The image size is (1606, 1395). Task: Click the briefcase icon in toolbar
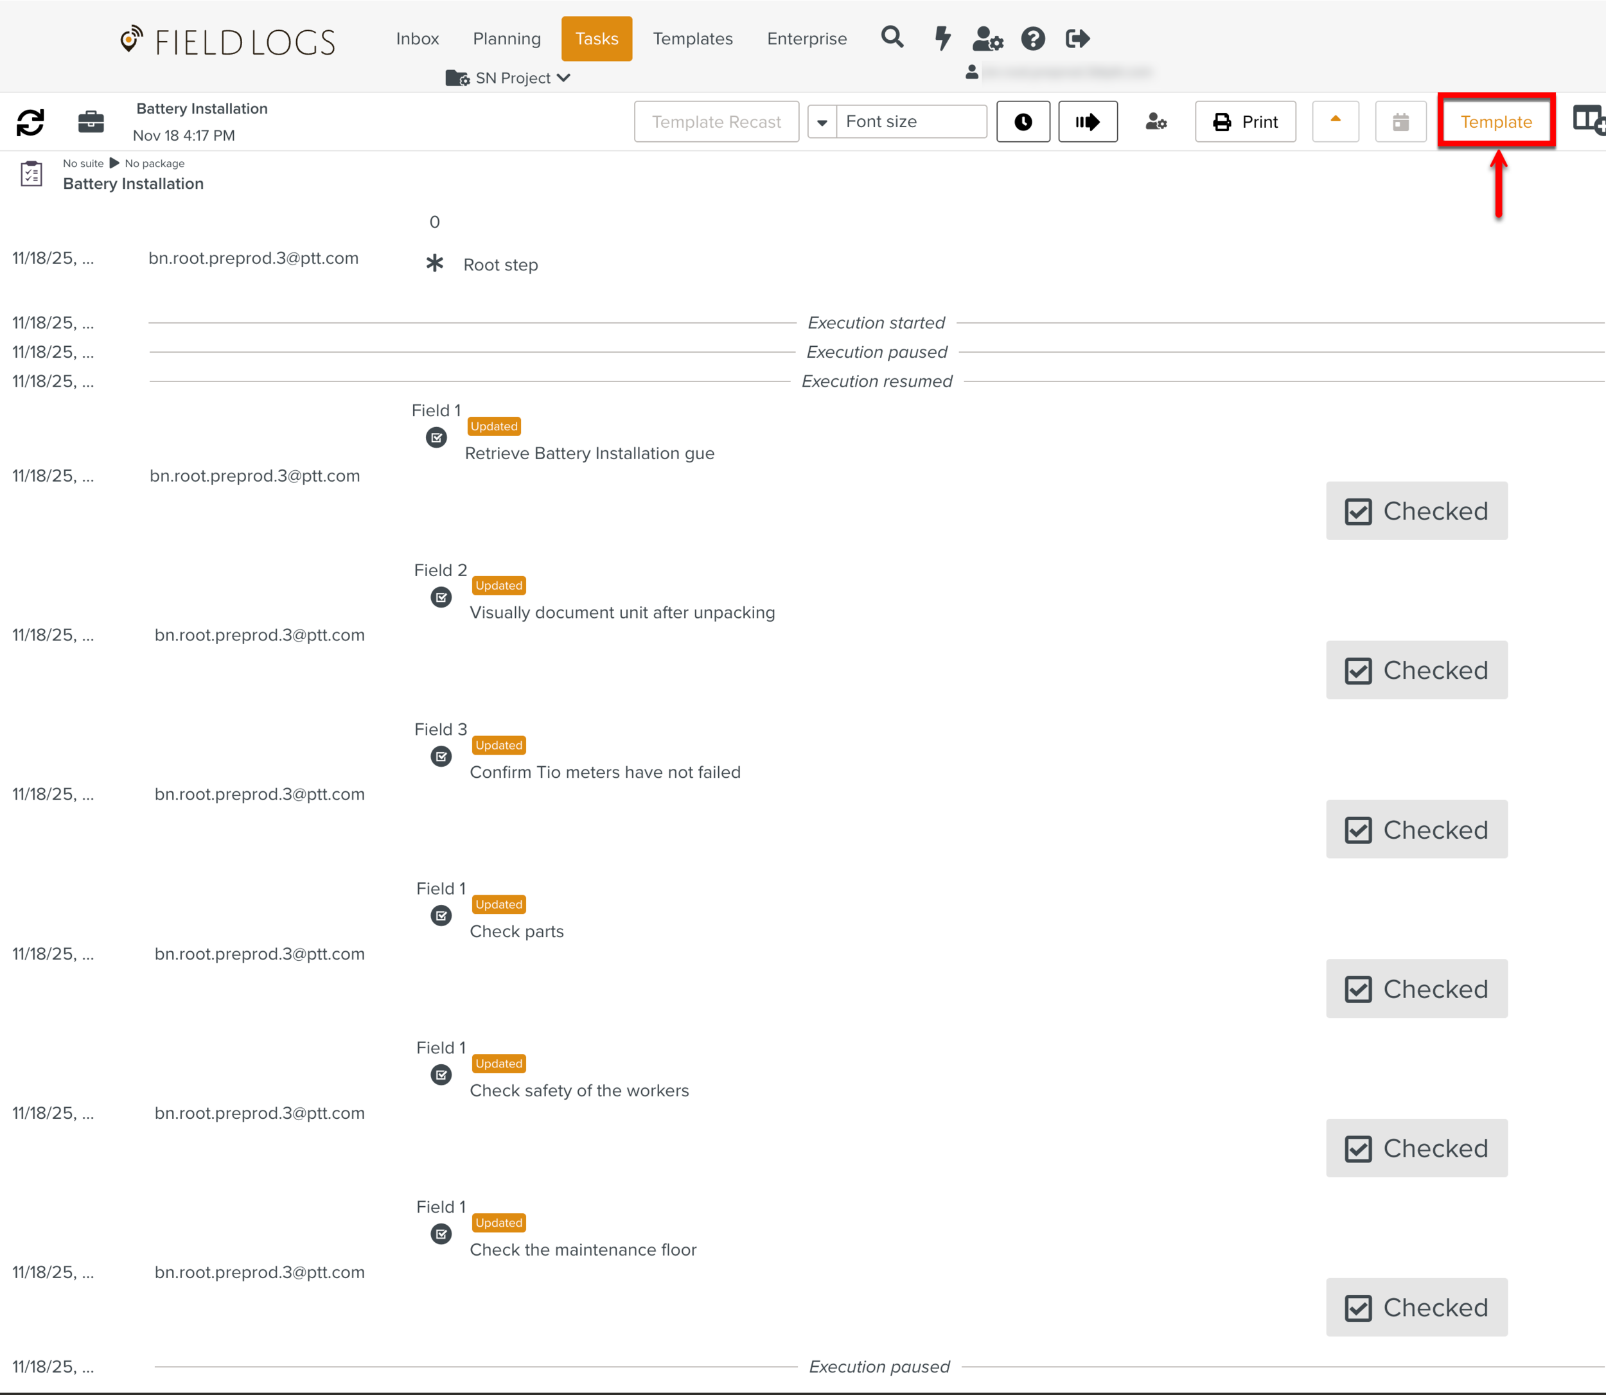[x=91, y=122]
